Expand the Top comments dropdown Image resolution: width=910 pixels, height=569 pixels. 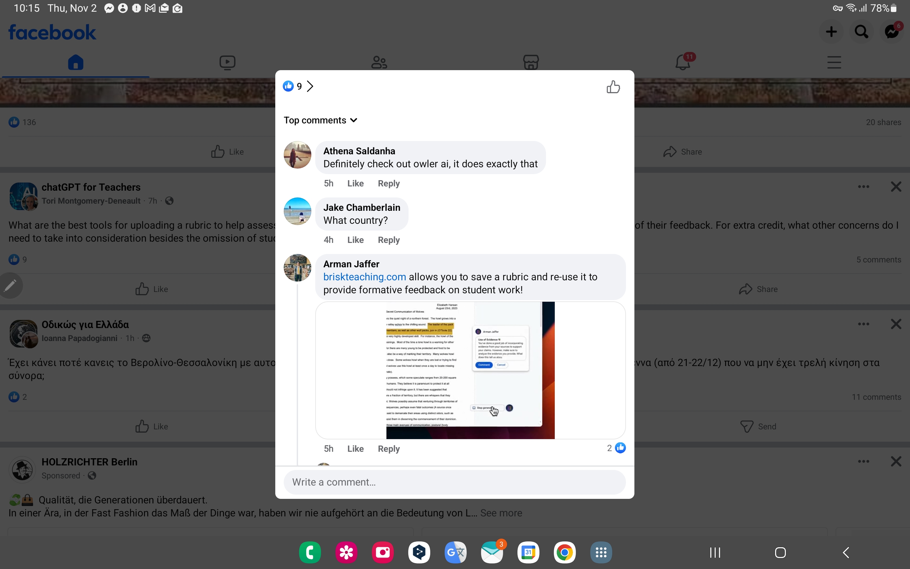(320, 120)
